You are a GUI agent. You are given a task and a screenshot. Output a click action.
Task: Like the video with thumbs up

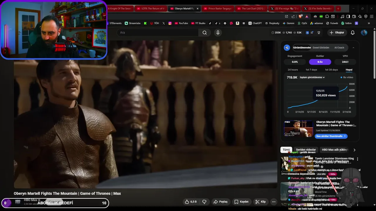tap(191, 202)
